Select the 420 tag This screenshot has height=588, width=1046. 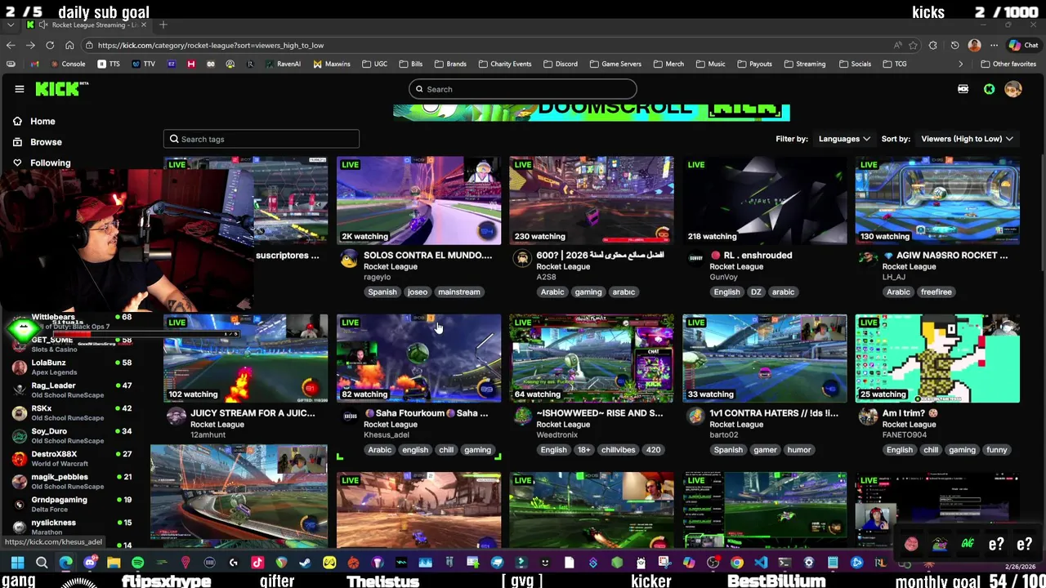pos(653,449)
